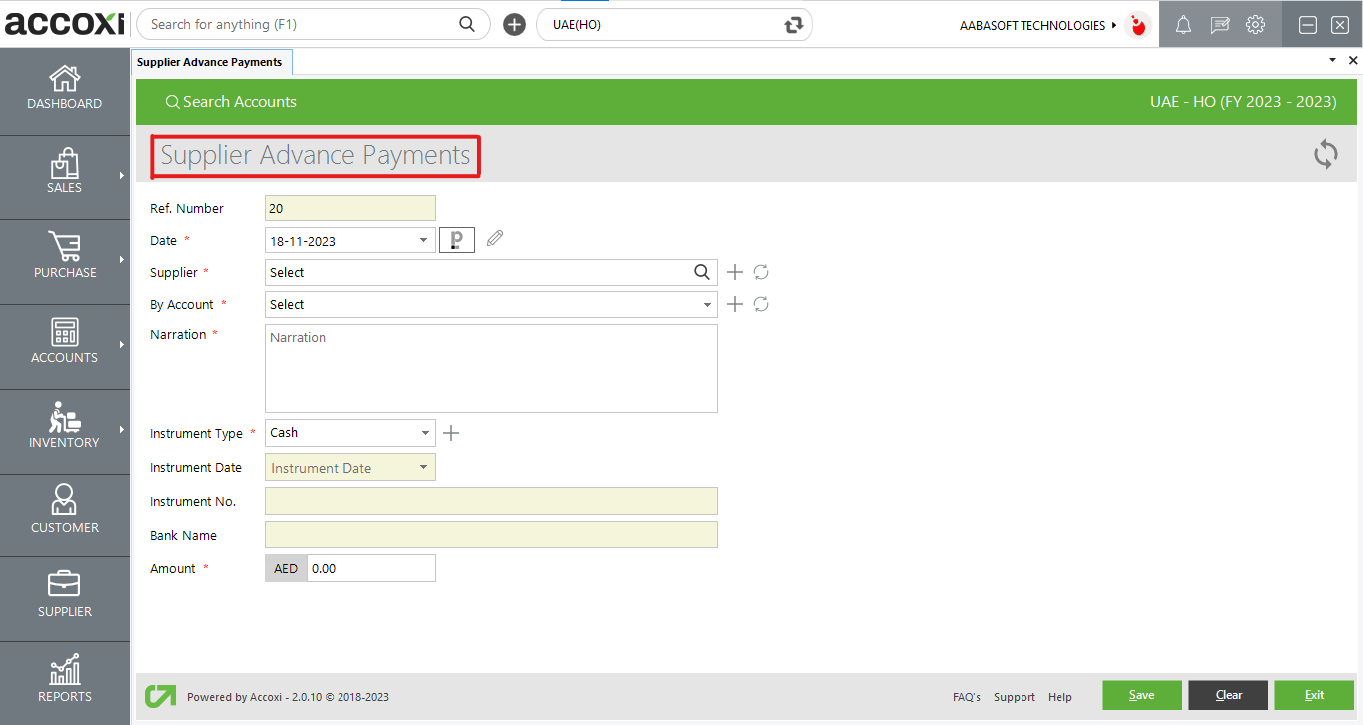Click the notifications bell icon

coord(1183,24)
